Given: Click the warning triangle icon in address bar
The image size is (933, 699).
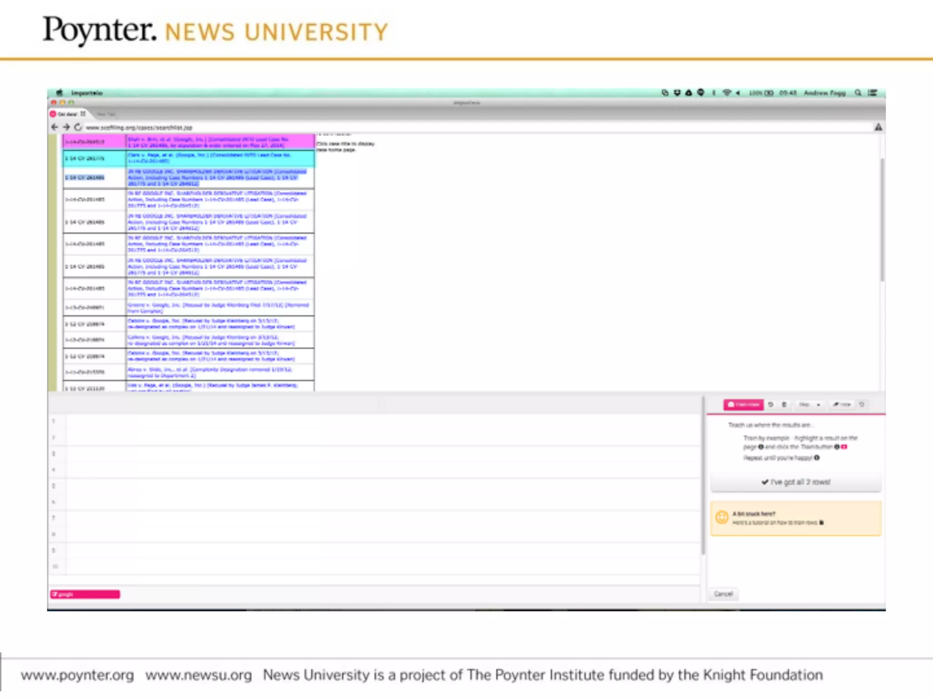Looking at the screenshot, I should pos(878,127).
